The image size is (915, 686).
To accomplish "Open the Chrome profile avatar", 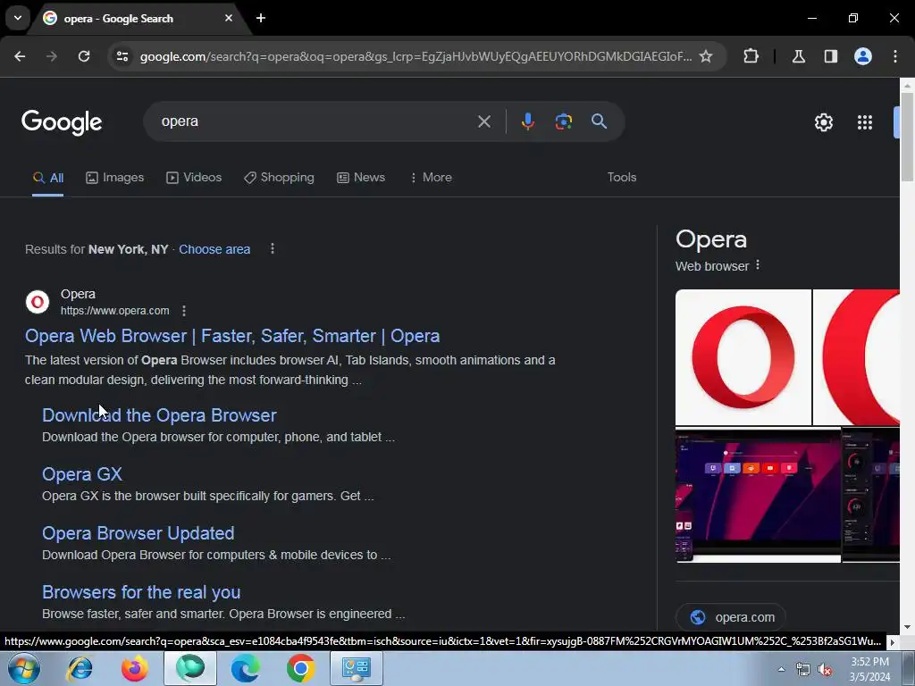I will tap(863, 56).
